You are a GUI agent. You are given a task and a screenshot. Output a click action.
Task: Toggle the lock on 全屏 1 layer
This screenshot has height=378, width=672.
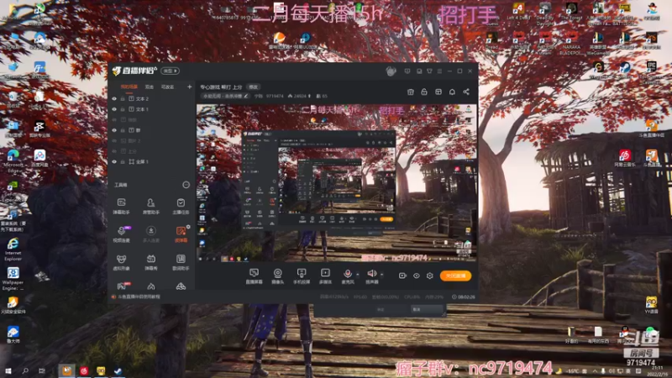(x=123, y=162)
